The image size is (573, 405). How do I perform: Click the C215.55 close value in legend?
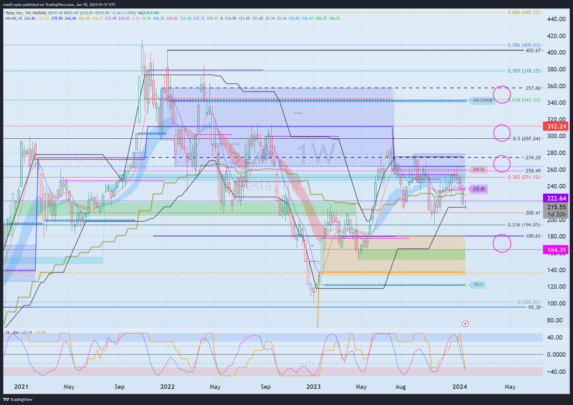102,13
